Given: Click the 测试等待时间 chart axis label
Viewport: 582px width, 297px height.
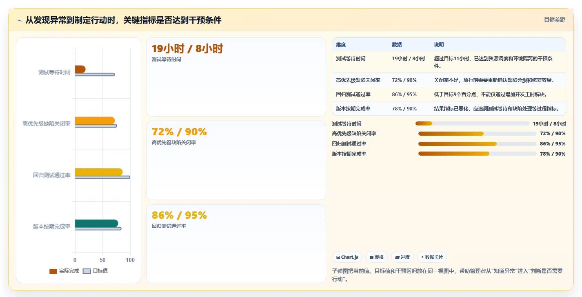Looking at the screenshot, I should (x=54, y=72).
